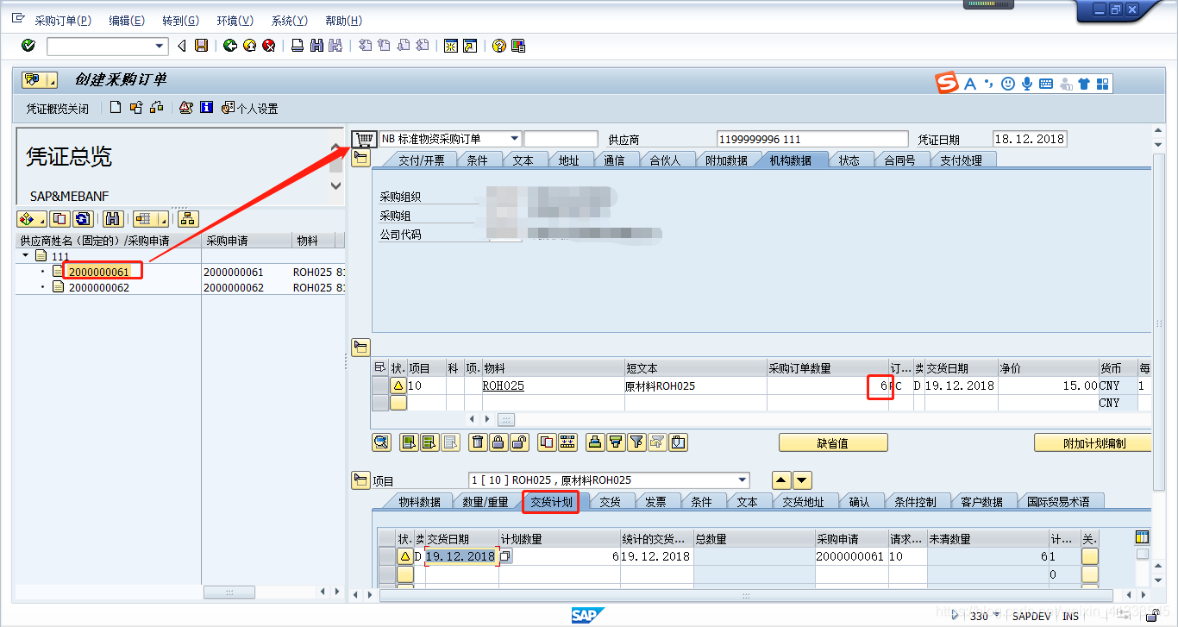Select purchase requisition 2000000062 in tree

click(99, 287)
